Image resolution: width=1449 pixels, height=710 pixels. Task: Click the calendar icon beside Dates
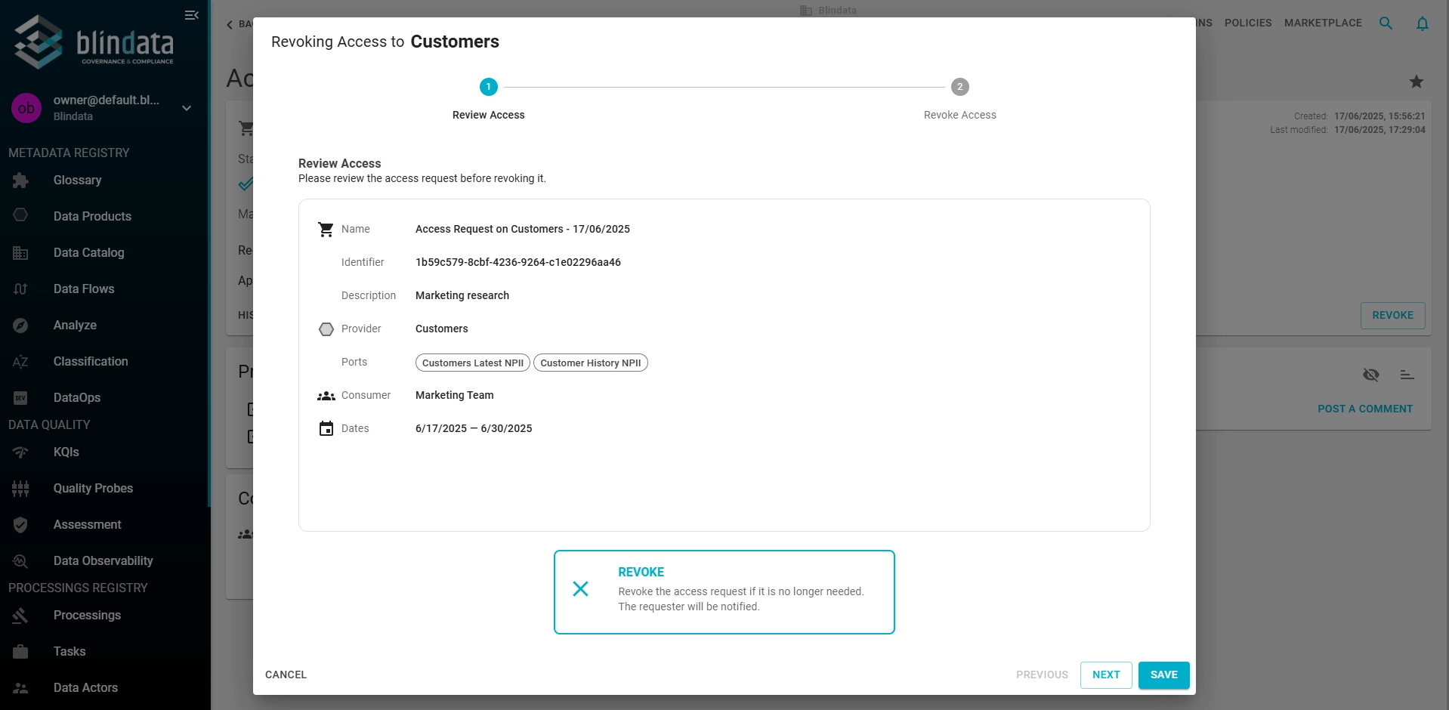(326, 429)
